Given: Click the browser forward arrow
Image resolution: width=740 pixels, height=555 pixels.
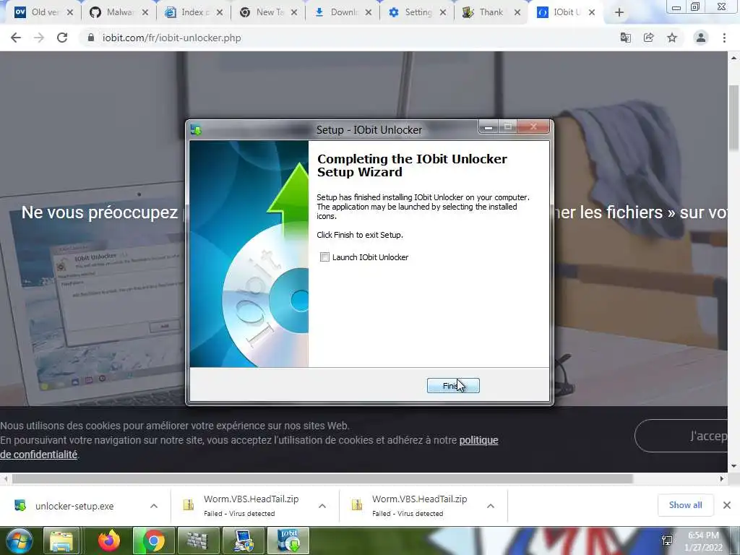Looking at the screenshot, I should pyautogui.click(x=39, y=38).
